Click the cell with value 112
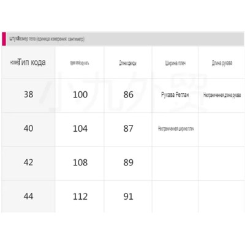The width and height of the screenshot is (245, 245). tap(80, 197)
